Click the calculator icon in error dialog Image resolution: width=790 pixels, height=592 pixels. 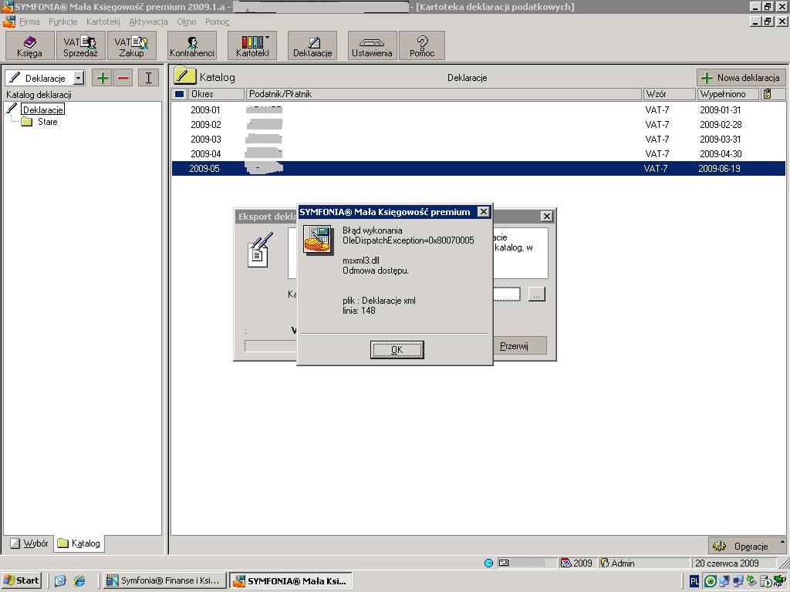click(x=317, y=240)
